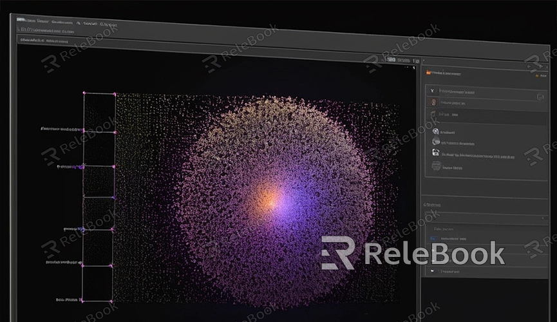The width and height of the screenshot is (557, 322).
Task: Click the white folder icon in the bottom row
Action: tap(432, 271)
